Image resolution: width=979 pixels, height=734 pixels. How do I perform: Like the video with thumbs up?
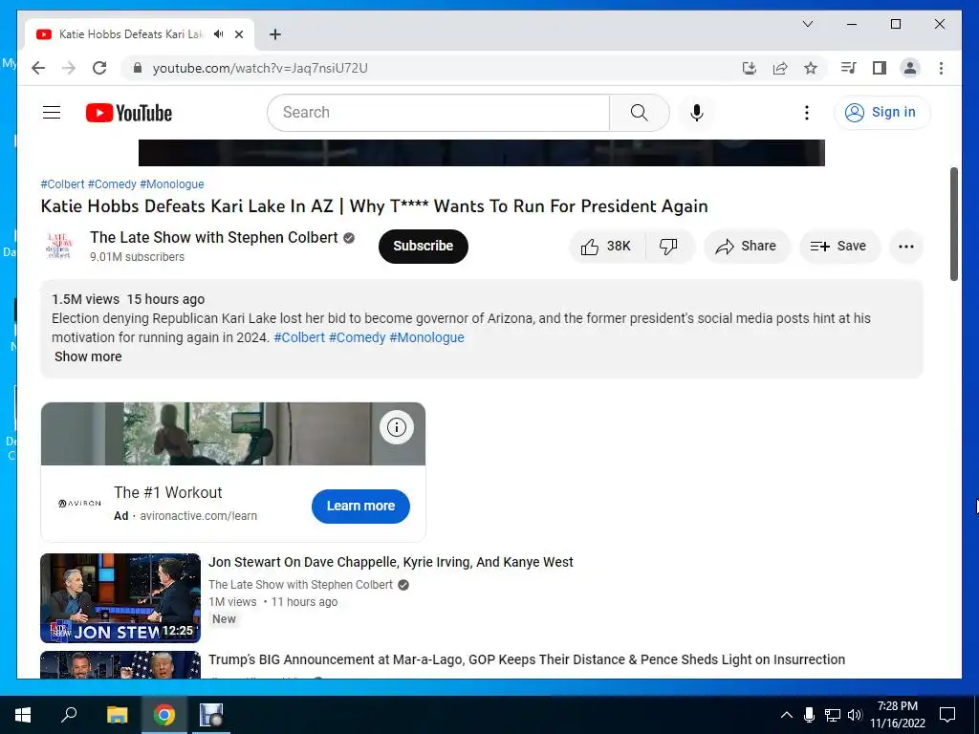click(x=607, y=246)
